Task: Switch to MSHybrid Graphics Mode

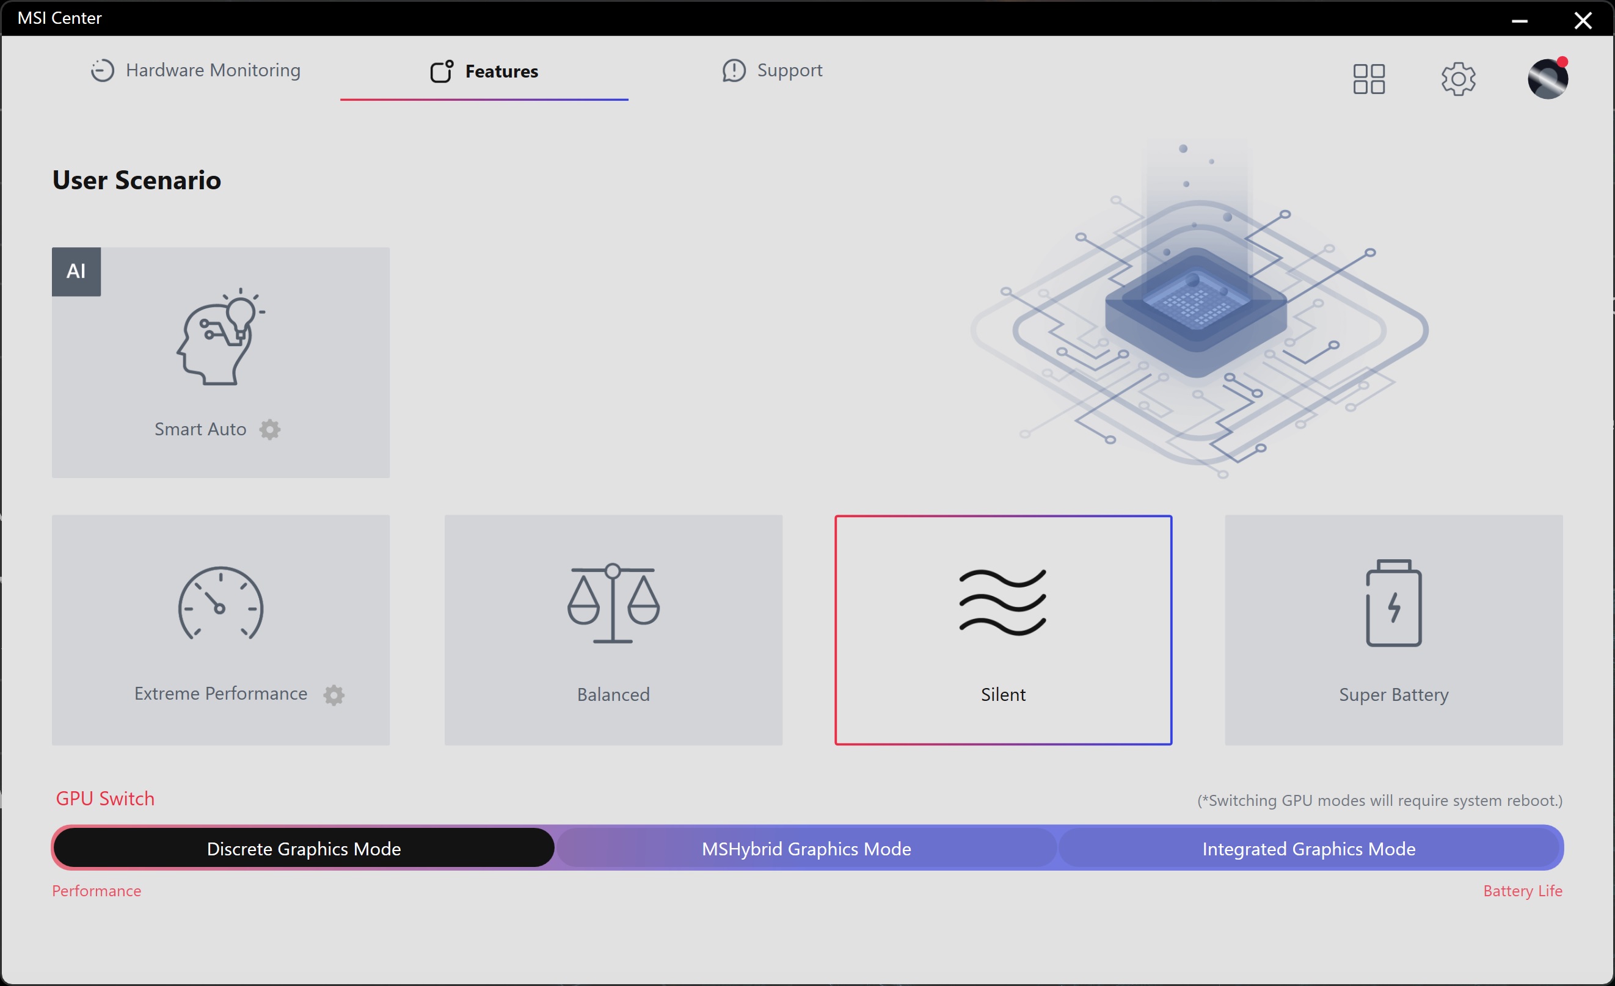Action: tap(806, 849)
